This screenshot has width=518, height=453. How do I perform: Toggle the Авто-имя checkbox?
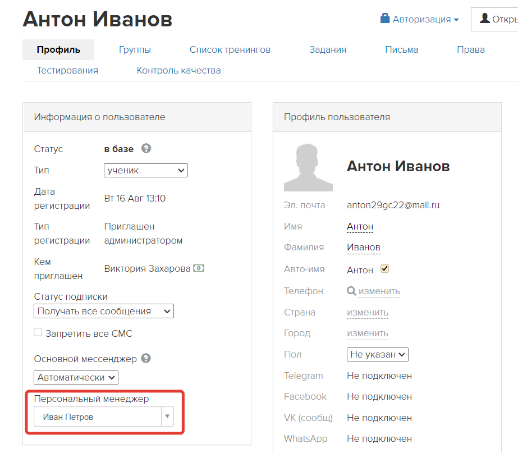tap(384, 269)
